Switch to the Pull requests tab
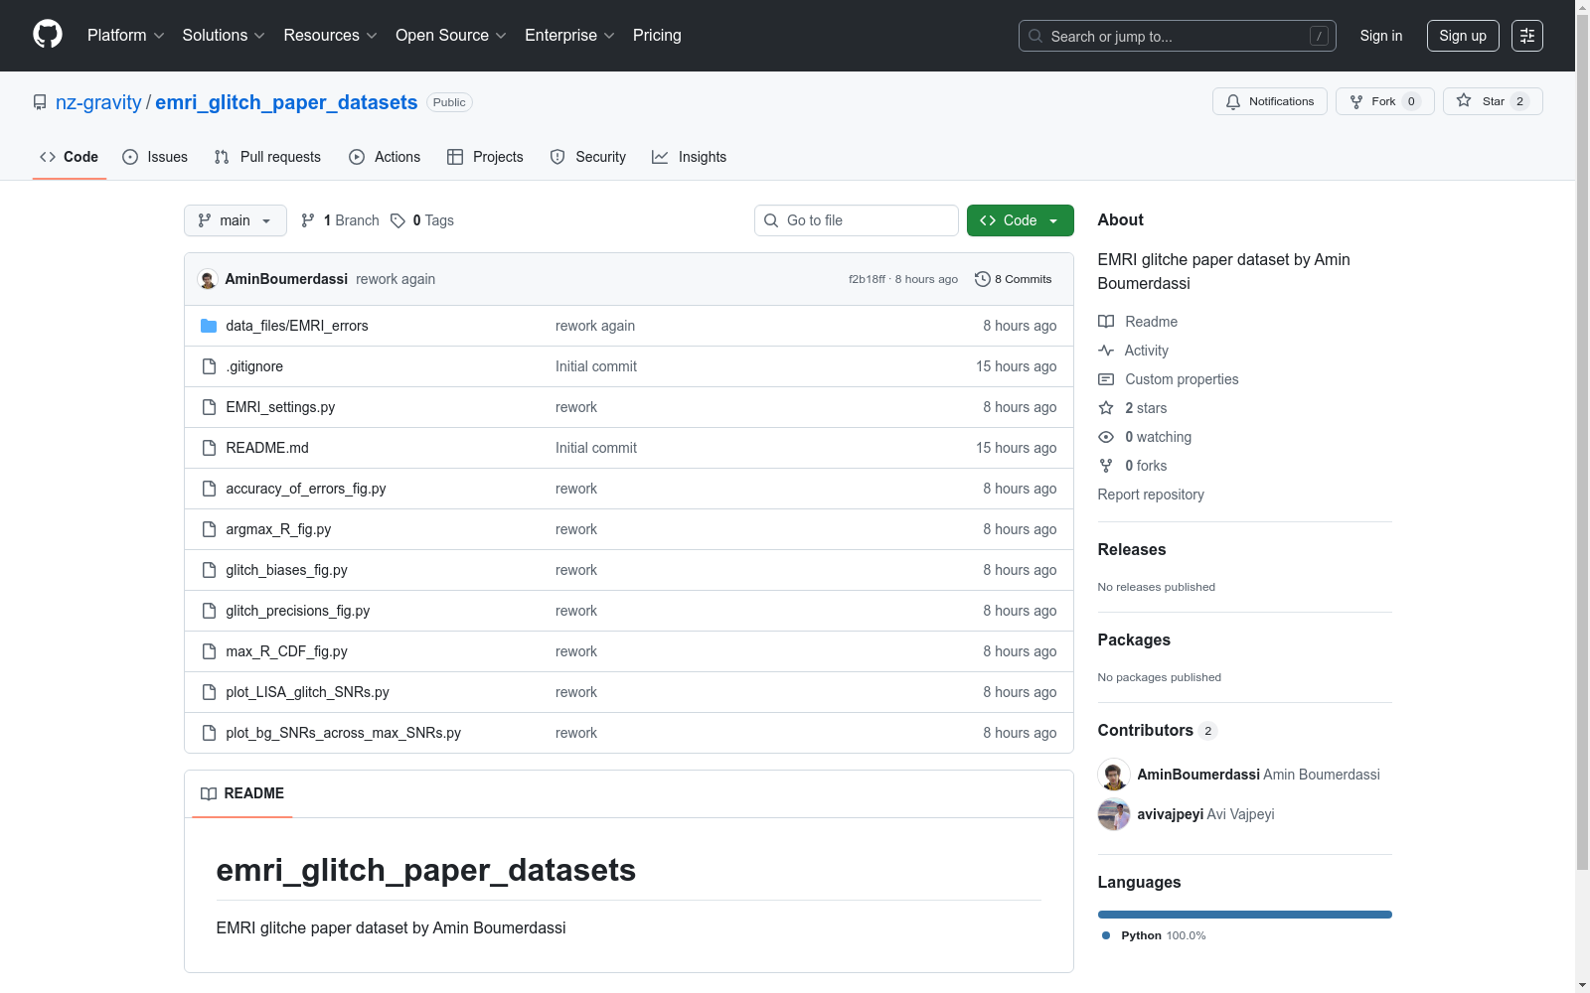This screenshot has width=1590, height=993. click(267, 157)
